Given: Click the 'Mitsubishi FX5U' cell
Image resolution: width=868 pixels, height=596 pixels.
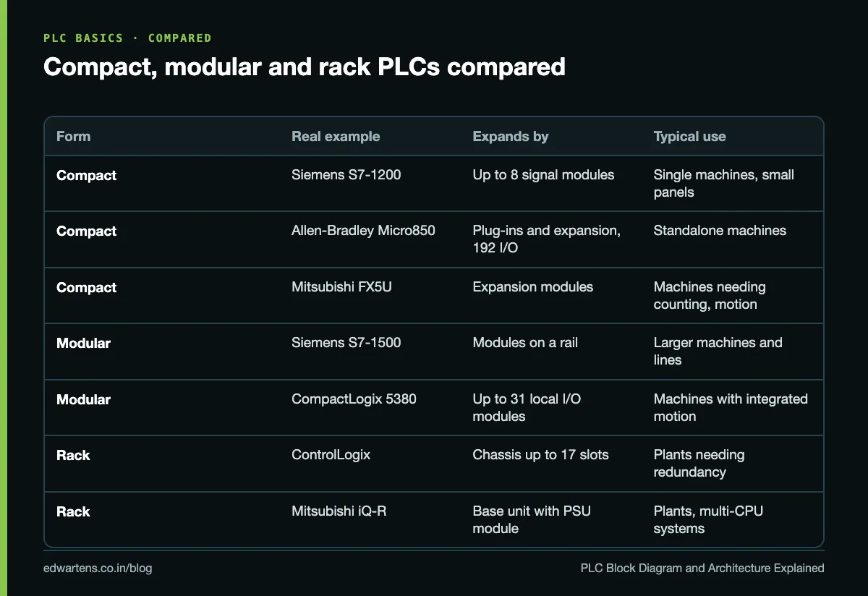Looking at the screenshot, I should point(342,287).
